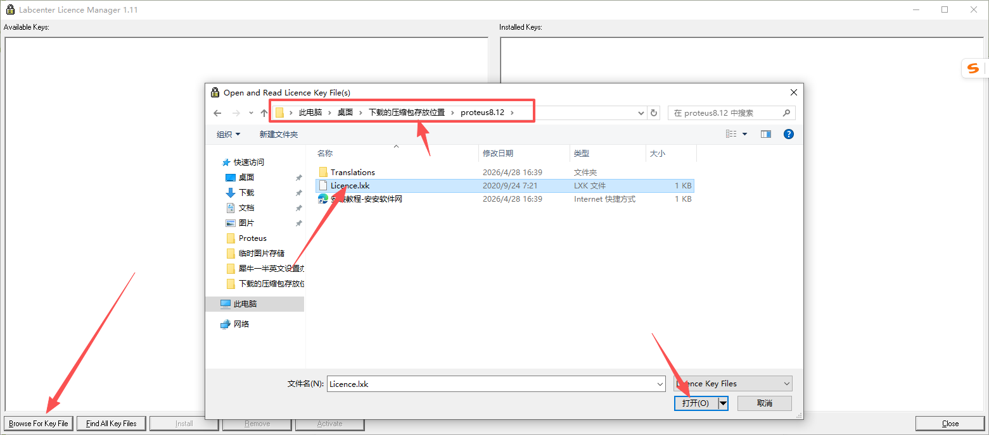The height and width of the screenshot is (435, 989).
Task: Select 此电脑 in the navigation pane
Action: (254, 304)
